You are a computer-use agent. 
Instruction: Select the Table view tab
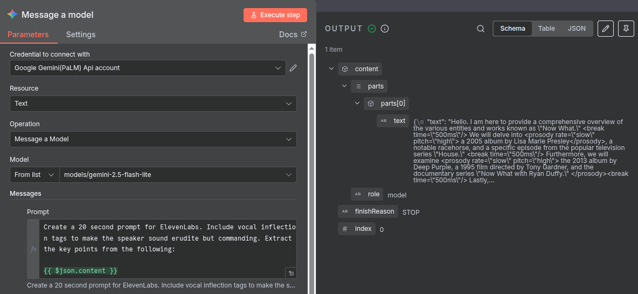(546, 29)
